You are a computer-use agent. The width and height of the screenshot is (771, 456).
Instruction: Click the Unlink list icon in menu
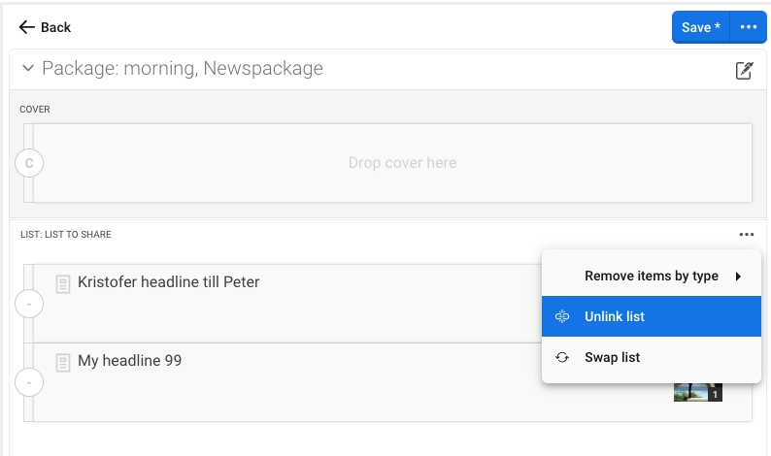[562, 317]
